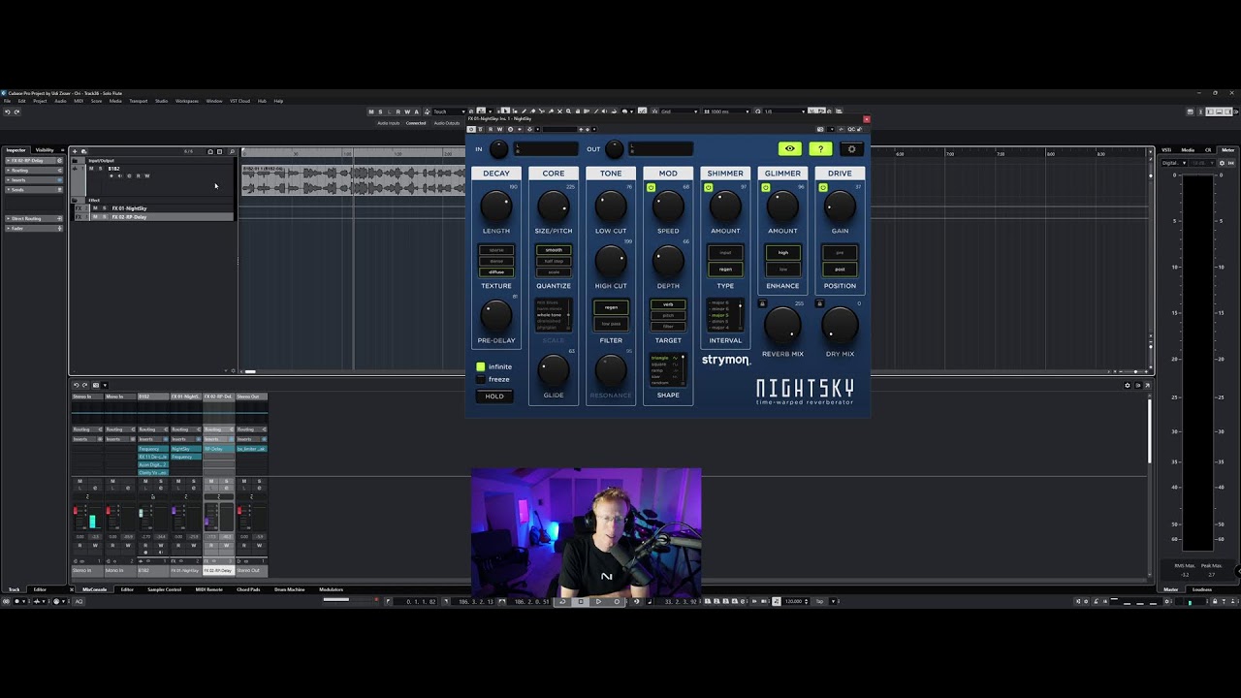This screenshot has width=1241, height=698.
Task: Click the Redo arrow in toolbar
Action: 16,111
